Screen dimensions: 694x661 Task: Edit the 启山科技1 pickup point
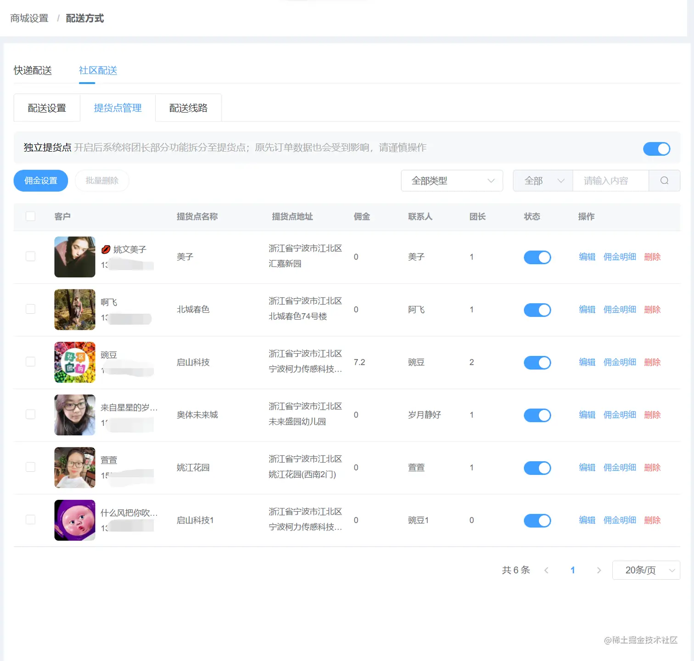point(587,520)
